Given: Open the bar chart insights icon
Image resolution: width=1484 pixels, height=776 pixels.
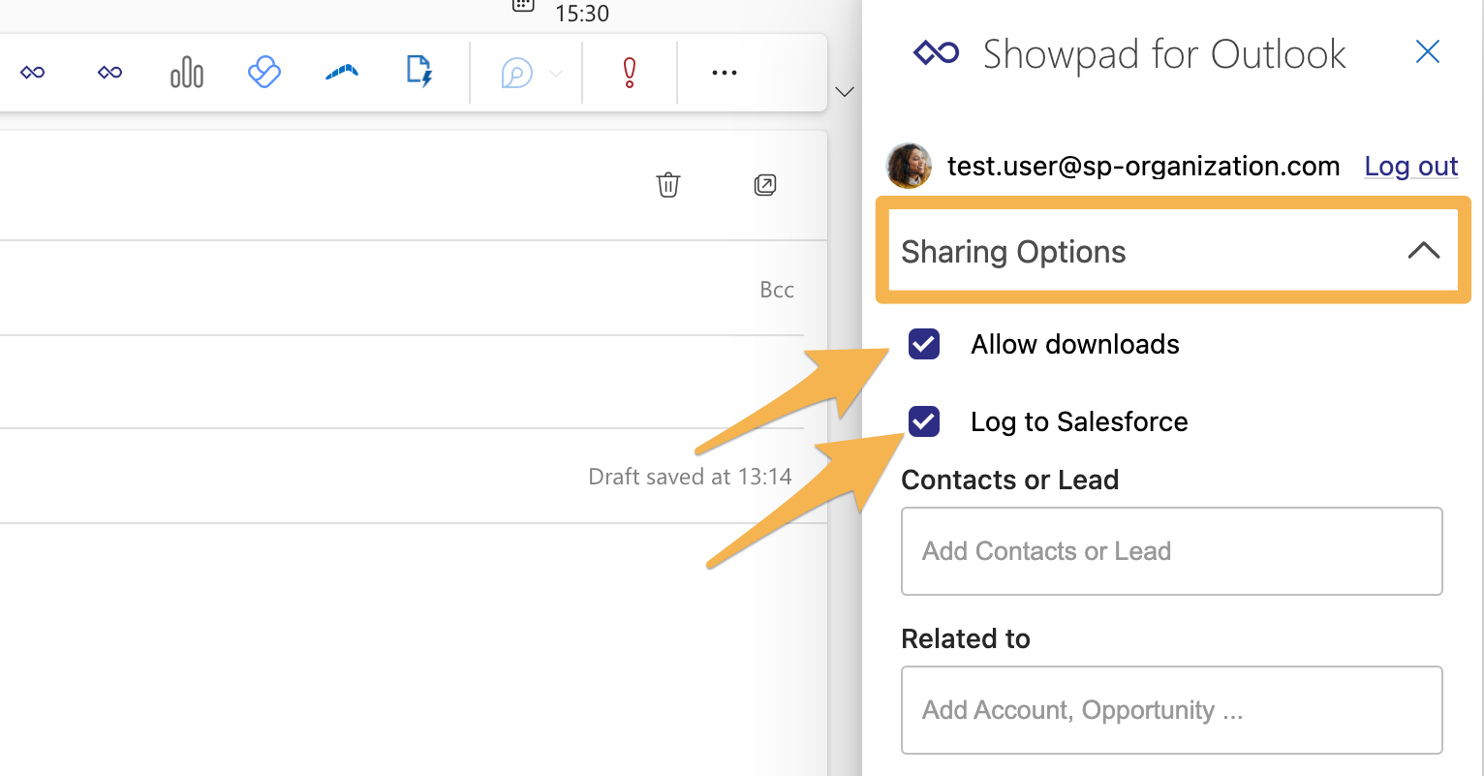Looking at the screenshot, I should pos(187,72).
